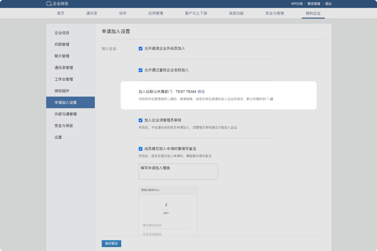Open 聊天管理 sidebar item
The height and width of the screenshot is (251, 377).
pyautogui.click(x=62, y=56)
